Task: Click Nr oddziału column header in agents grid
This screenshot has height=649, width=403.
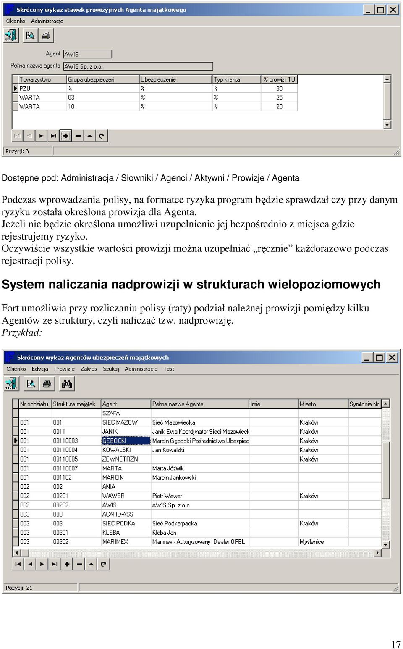Action: tap(35, 404)
